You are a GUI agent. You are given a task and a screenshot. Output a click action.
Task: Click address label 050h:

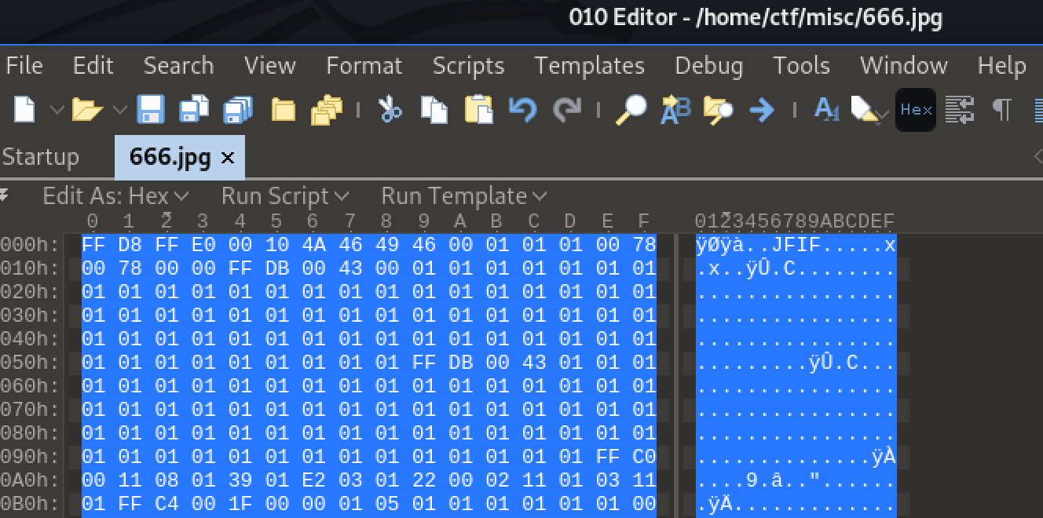click(30, 363)
